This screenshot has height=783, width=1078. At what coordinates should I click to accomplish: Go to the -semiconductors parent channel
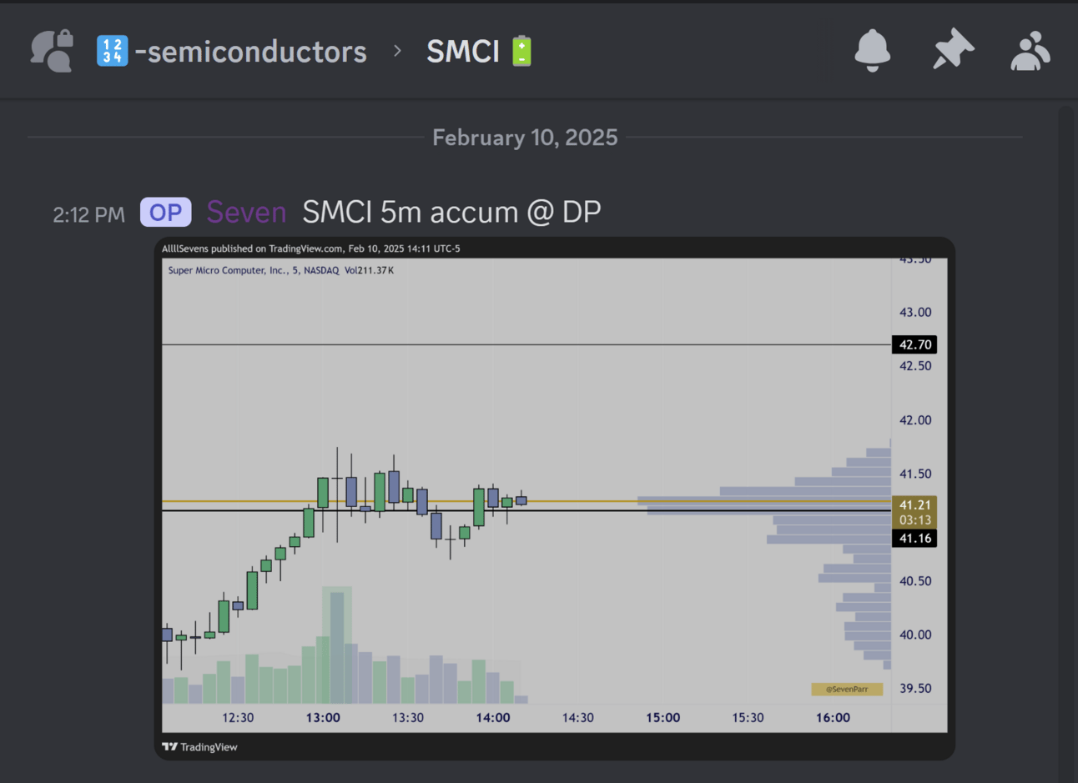[x=250, y=52]
